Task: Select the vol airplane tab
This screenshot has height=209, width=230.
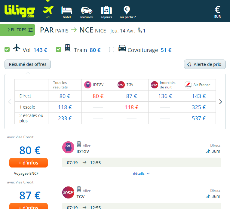Action: tap(48, 12)
